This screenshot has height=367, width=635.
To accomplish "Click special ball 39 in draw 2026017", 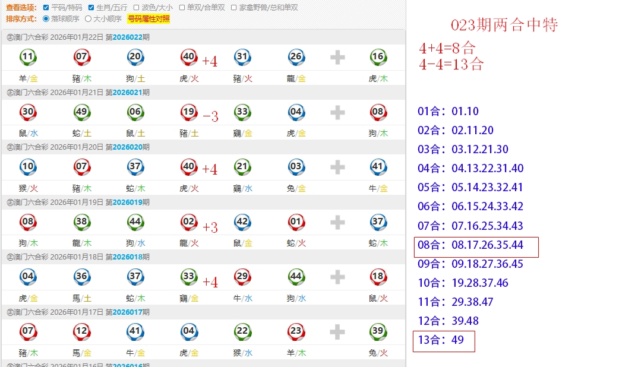I will click(378, 331).
